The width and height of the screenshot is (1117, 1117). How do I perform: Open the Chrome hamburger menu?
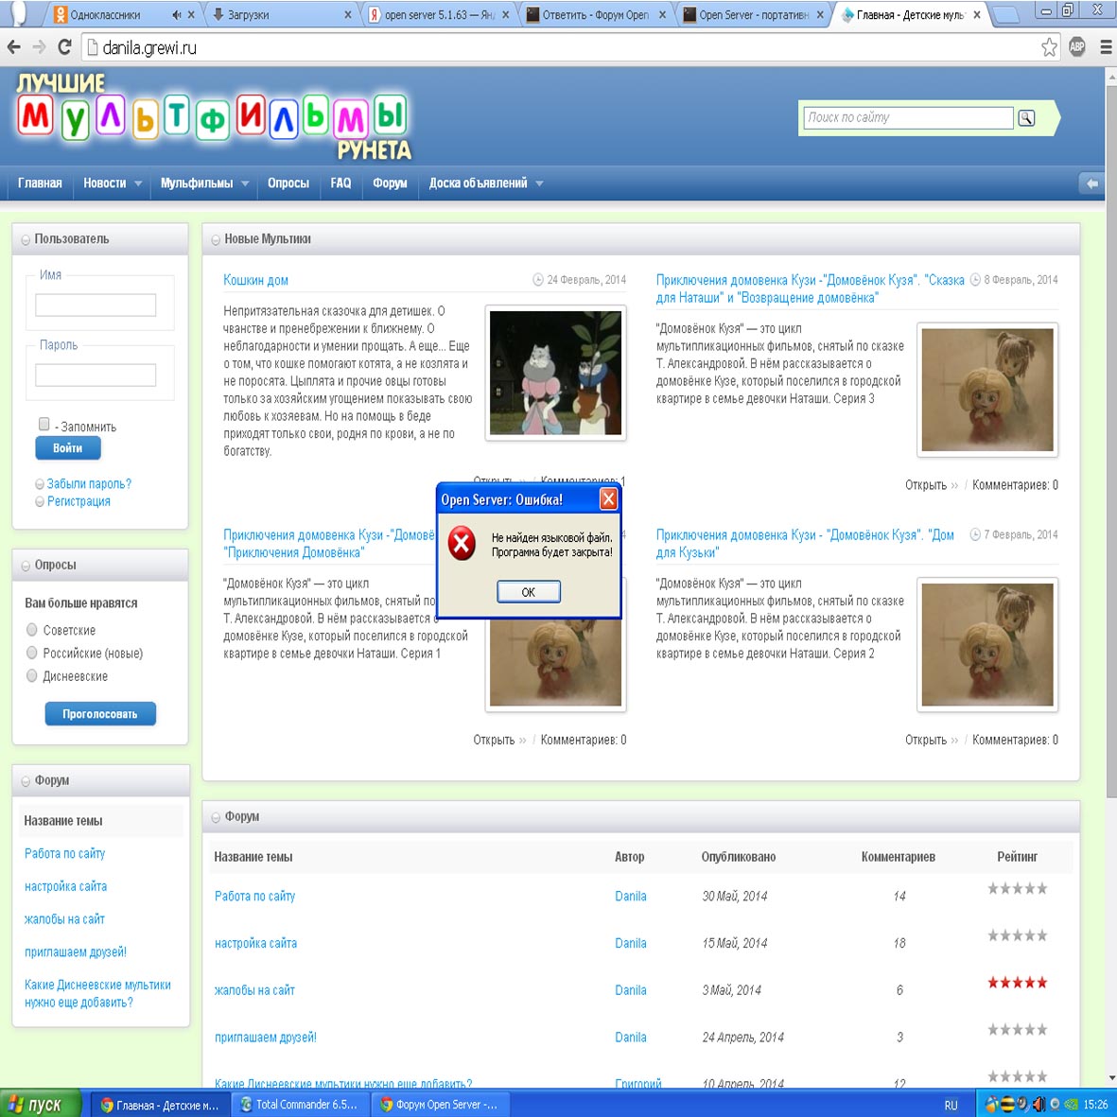(x=1105, y=47)
